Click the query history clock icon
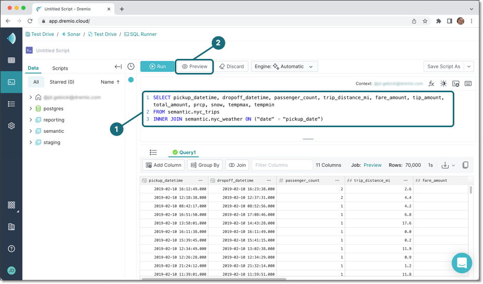Image resolution: width=483 pixels, height=284 pixels. [x=131, y=67]
